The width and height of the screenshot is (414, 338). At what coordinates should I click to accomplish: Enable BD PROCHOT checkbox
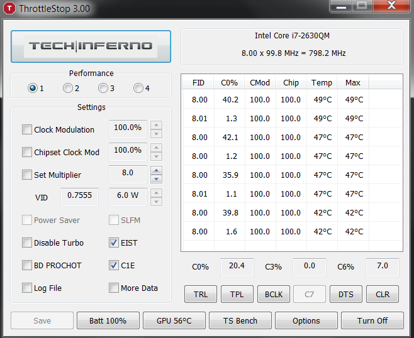click(26, 265)
